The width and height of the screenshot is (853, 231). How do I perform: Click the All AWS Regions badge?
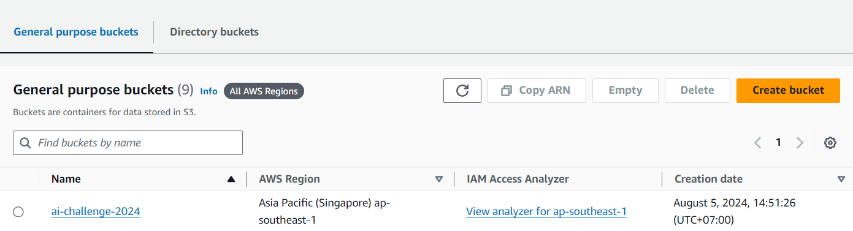coord(264,91)
